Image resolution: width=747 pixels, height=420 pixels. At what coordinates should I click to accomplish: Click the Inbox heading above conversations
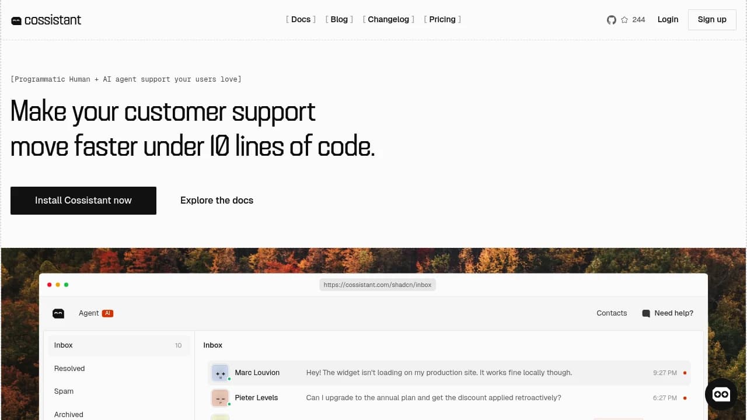[x=213, y=345]
